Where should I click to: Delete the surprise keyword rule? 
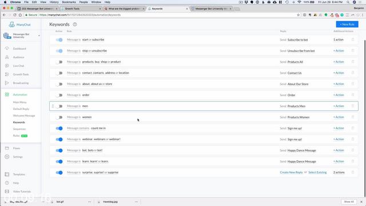click(353, 172)
